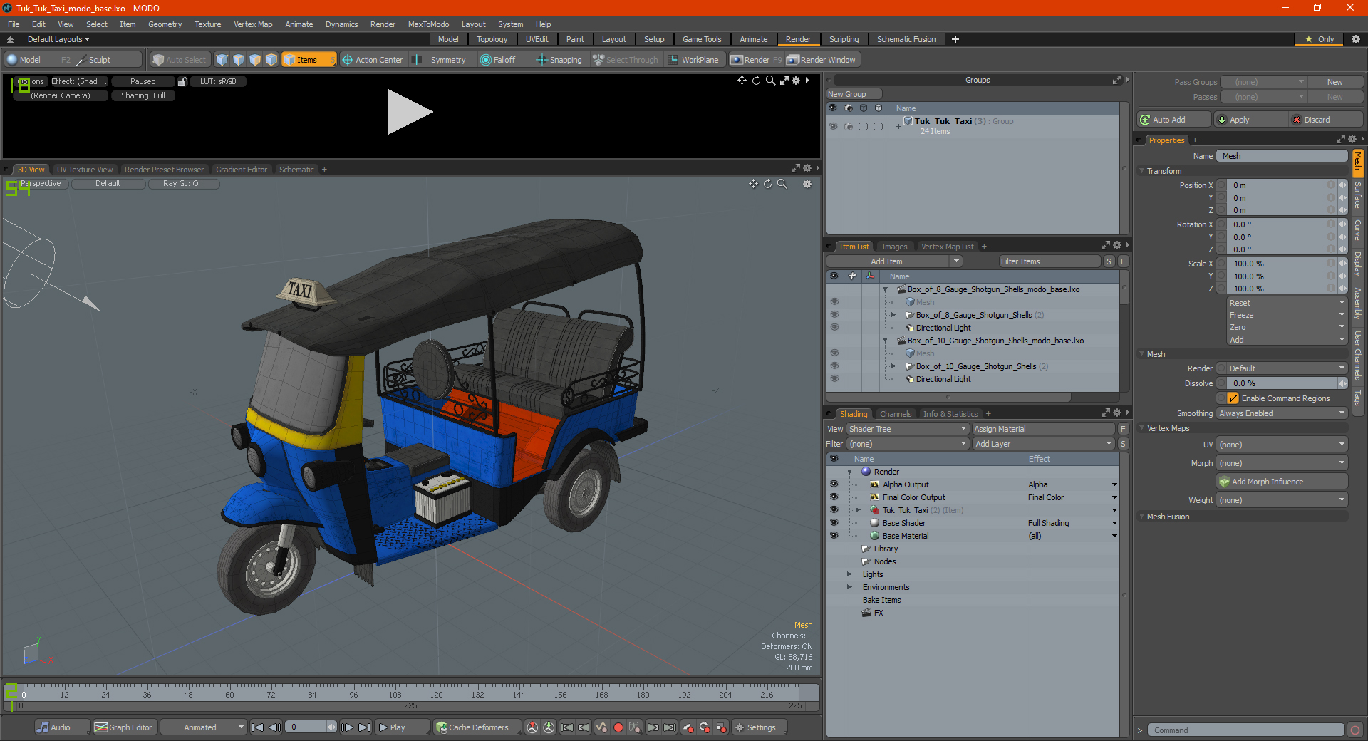The image size is (1368, 741).
Task: Click Discard in Pass Groups panel
Action: (x=1327, y=120)
